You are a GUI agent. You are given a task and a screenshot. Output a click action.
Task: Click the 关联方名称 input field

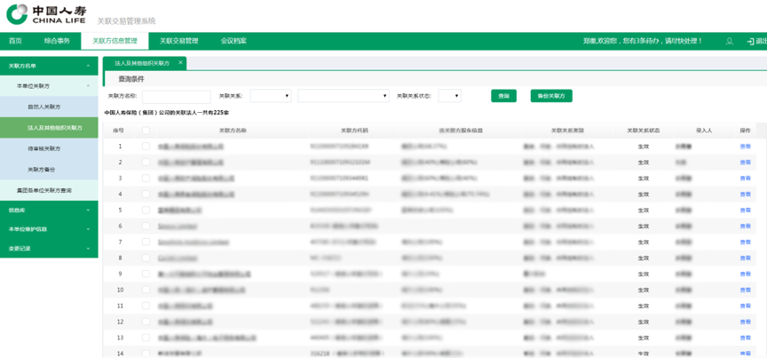[176, 96]
